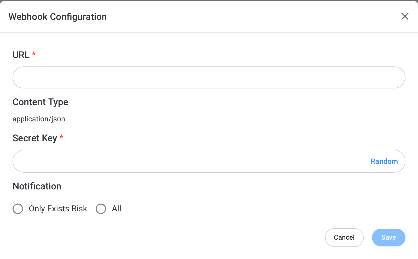Click the URL field label
The height and width of the screenshot is (259, 418).
pos(21,55)
